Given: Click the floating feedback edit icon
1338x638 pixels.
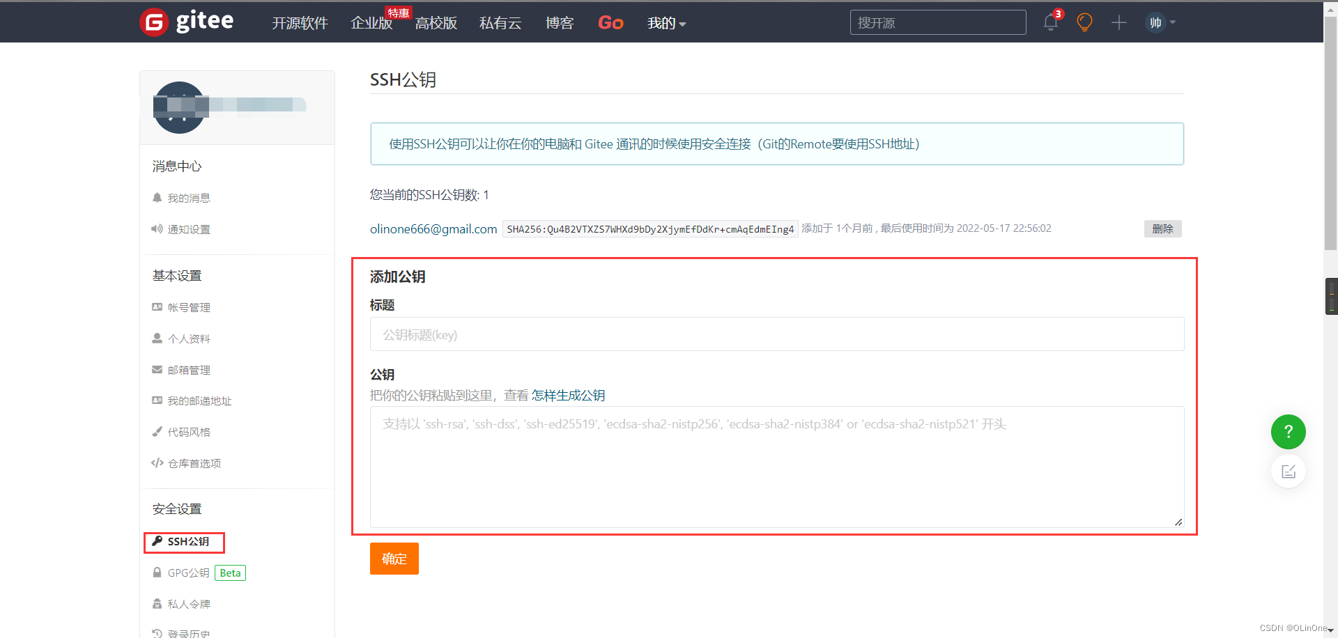Looking at the screenshot, I should [1288, 472].
